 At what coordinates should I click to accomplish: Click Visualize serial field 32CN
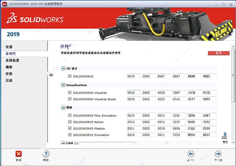coord(194,92)
